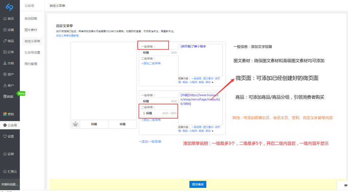Open 自定义菜单设置教程 tutorial link

(x=67, y=35)
